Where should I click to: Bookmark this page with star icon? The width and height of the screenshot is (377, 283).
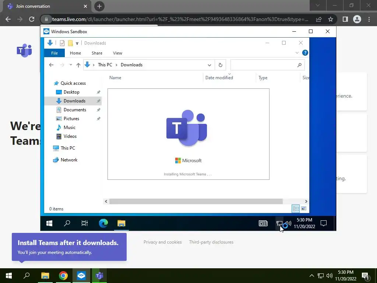331,19
